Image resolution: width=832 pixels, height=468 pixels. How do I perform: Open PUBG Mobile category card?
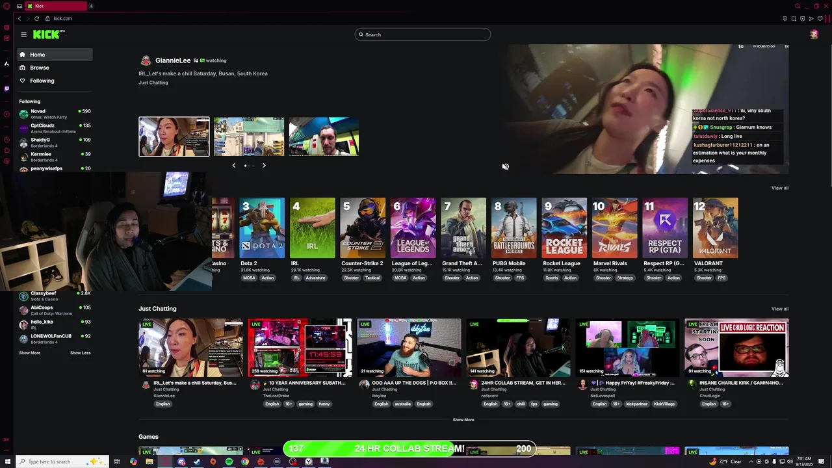(x=514, y=228)
